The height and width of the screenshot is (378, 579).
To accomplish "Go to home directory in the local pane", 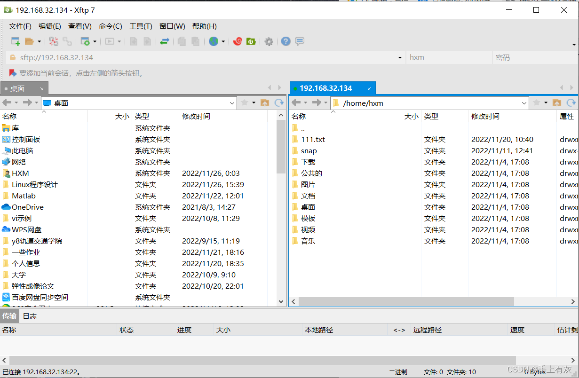I will tap(265, 102).
